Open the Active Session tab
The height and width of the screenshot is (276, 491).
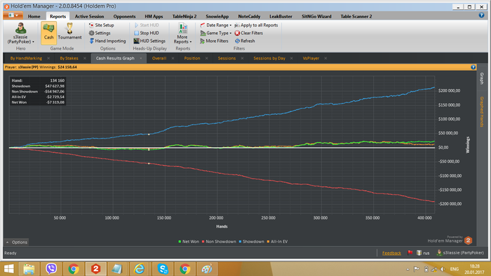click(89, 16)
